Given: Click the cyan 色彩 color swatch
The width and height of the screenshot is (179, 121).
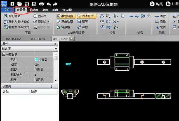Looking at the screenshot, I should tap(36, 60).
